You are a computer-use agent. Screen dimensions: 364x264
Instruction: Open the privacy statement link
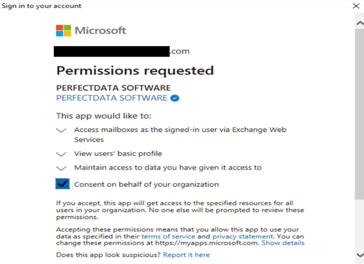pos(243,237)
